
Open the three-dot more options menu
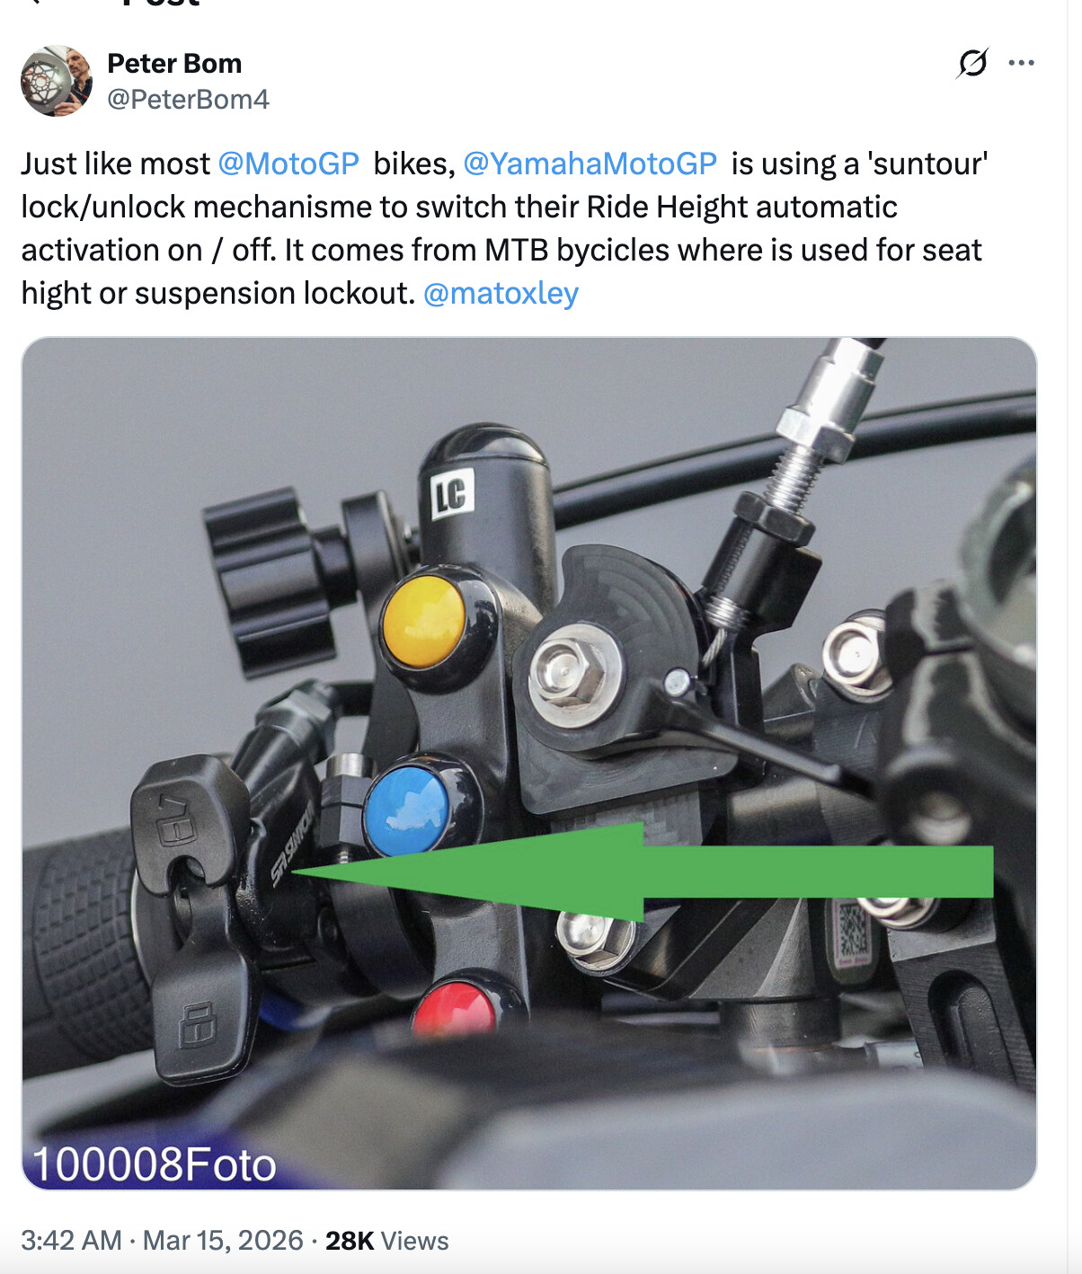click(x=1021, y=63)
